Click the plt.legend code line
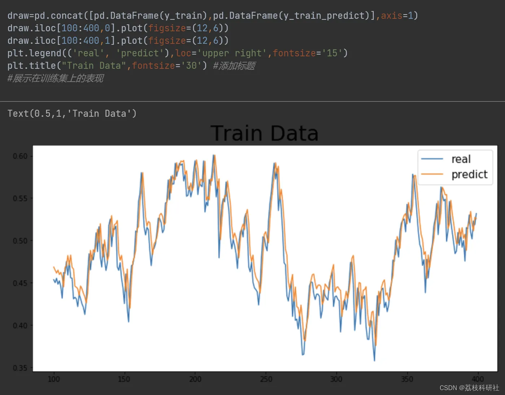505x395 pixels. [177, 53]
